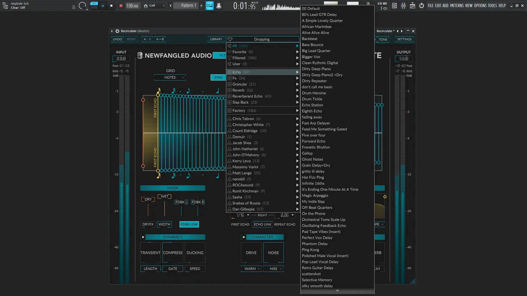Open the HISS noise type dropdown
Screen dimensions: 527x296
tap(273, 269)
